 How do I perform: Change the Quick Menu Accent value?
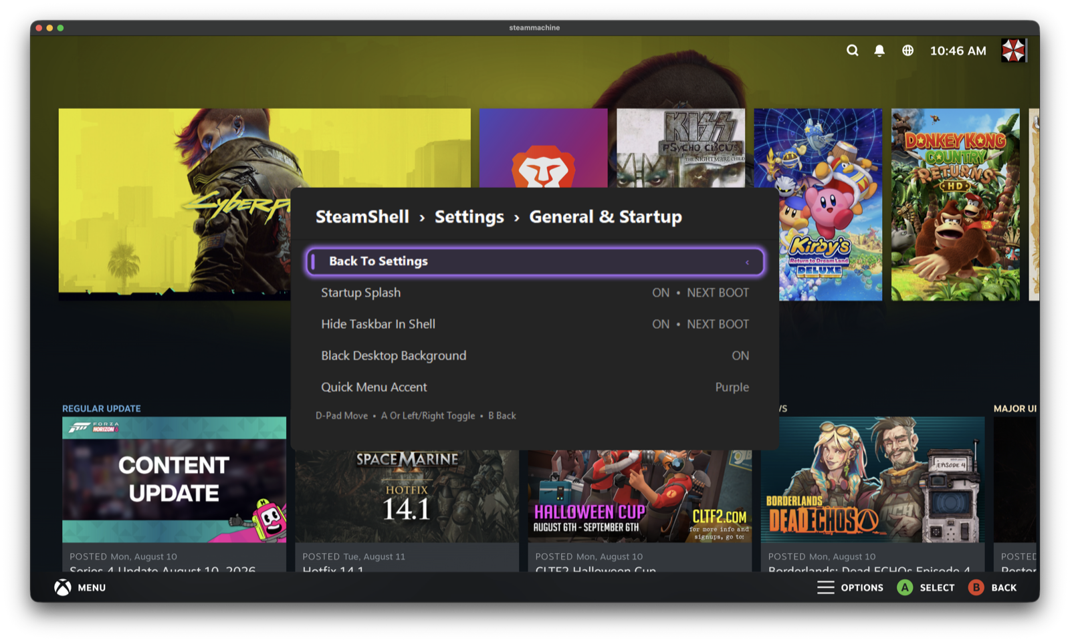click(x=535, y=387)
